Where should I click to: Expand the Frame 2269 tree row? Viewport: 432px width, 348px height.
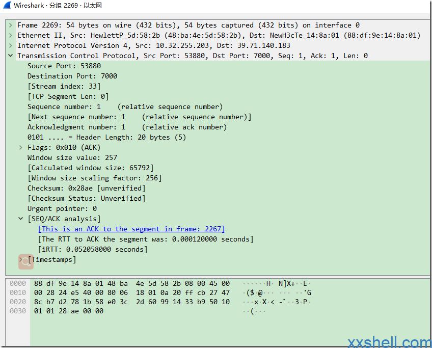[11, 25]
